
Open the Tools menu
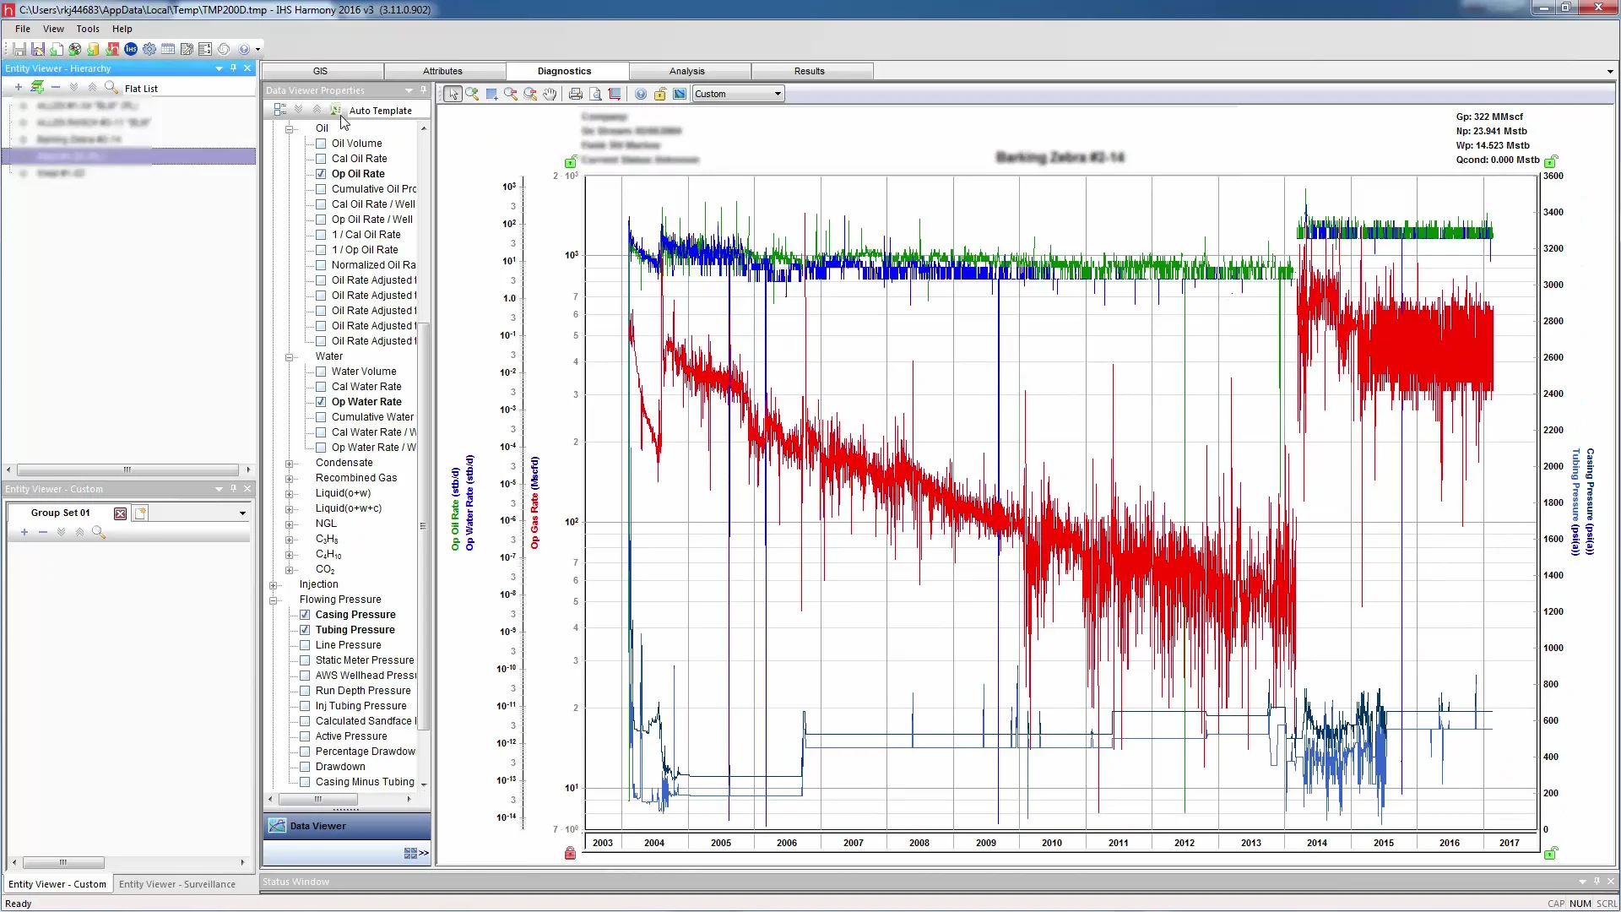[88, 29]
